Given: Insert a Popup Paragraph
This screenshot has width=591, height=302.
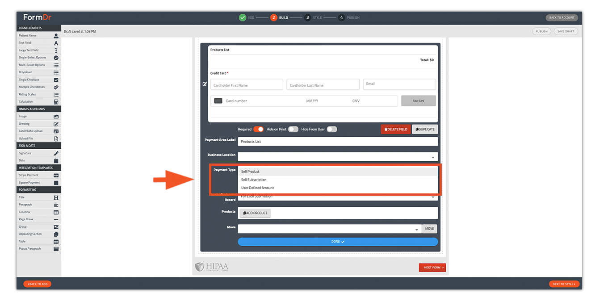Looking at the screenshot, I should pos(38,249).
